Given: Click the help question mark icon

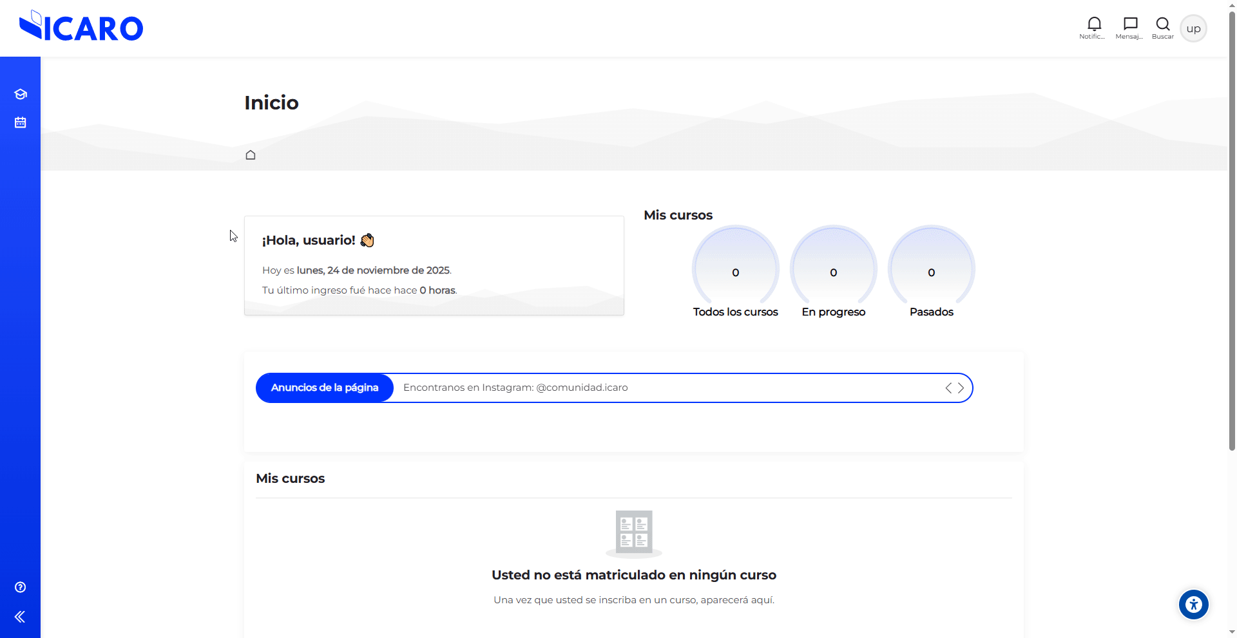Looking at the screenshot, I should (x=21, y=587).
